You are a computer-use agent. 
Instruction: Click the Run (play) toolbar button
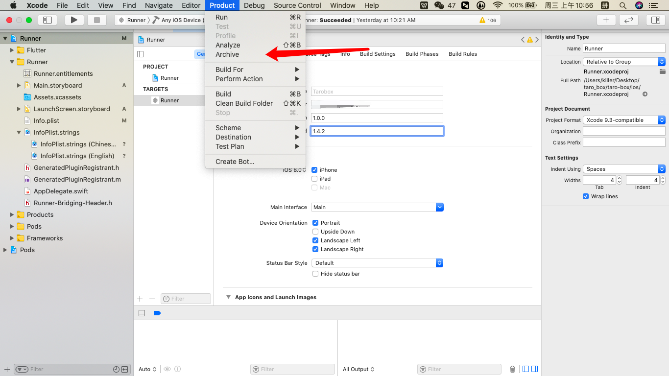74,20
